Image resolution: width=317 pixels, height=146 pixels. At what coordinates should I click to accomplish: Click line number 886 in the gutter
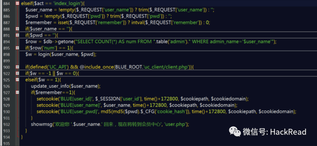(6, 16)
